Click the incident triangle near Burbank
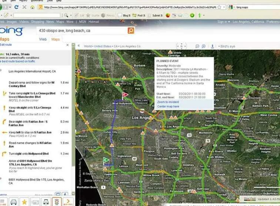Viewport: 280px width, 206px height. click(124, 77)
